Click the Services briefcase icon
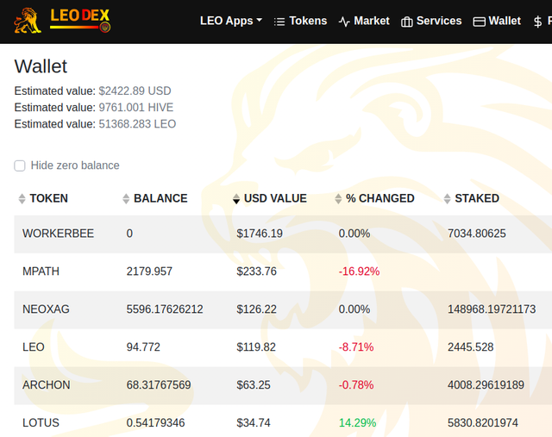 pos(406,22)
